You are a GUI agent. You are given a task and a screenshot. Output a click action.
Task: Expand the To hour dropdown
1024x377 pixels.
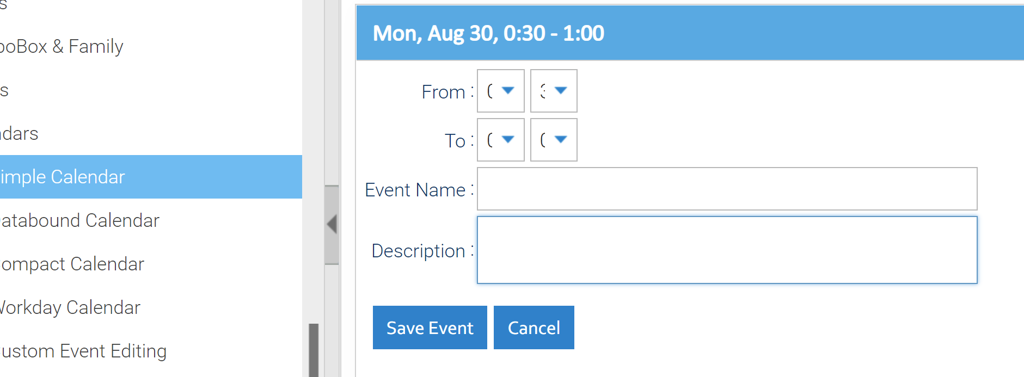pos(500,140)
